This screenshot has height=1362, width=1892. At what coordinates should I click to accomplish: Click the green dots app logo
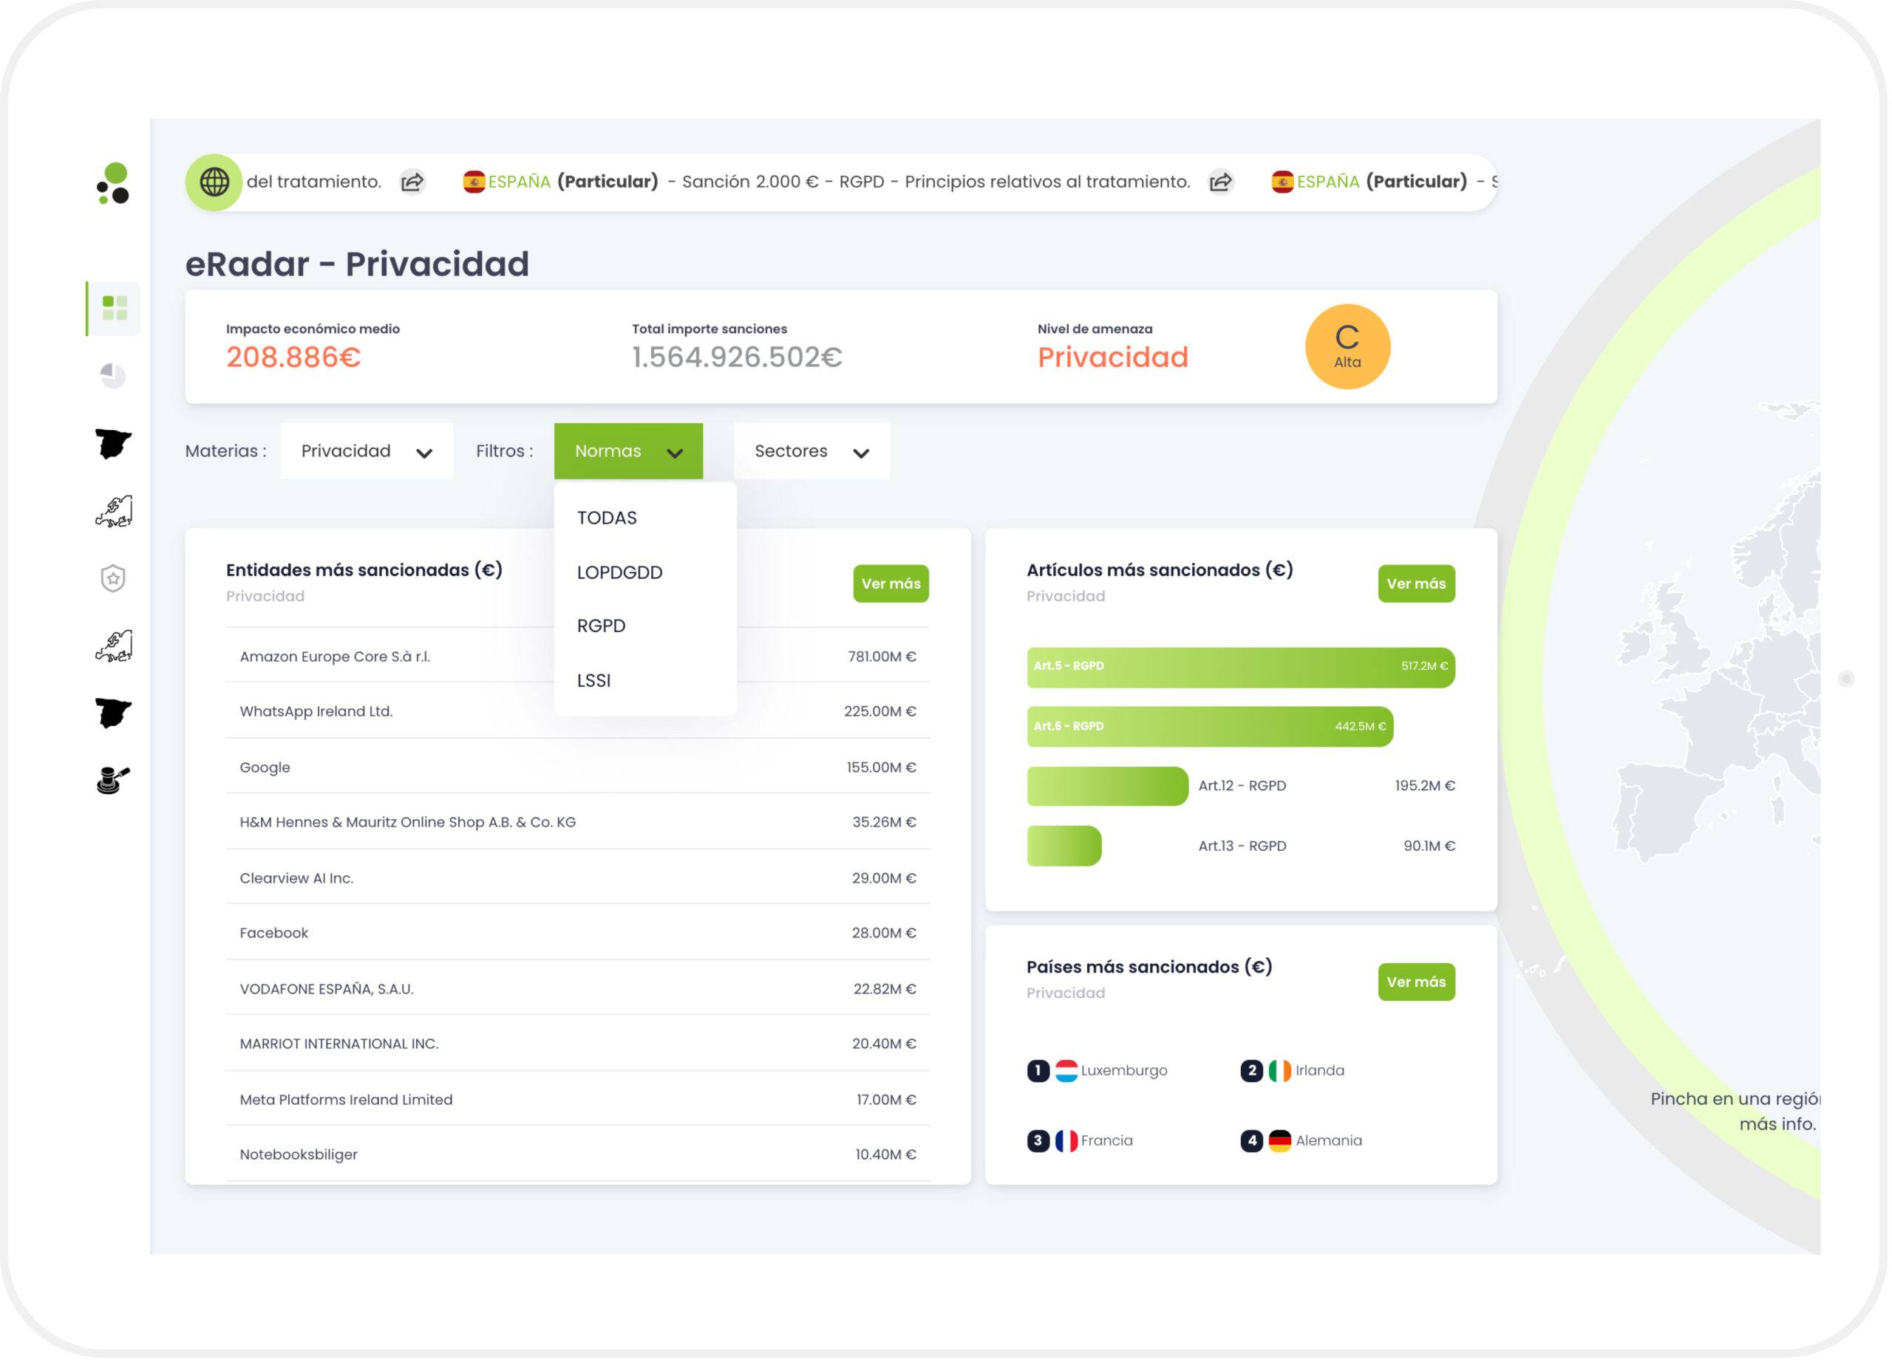114,183
